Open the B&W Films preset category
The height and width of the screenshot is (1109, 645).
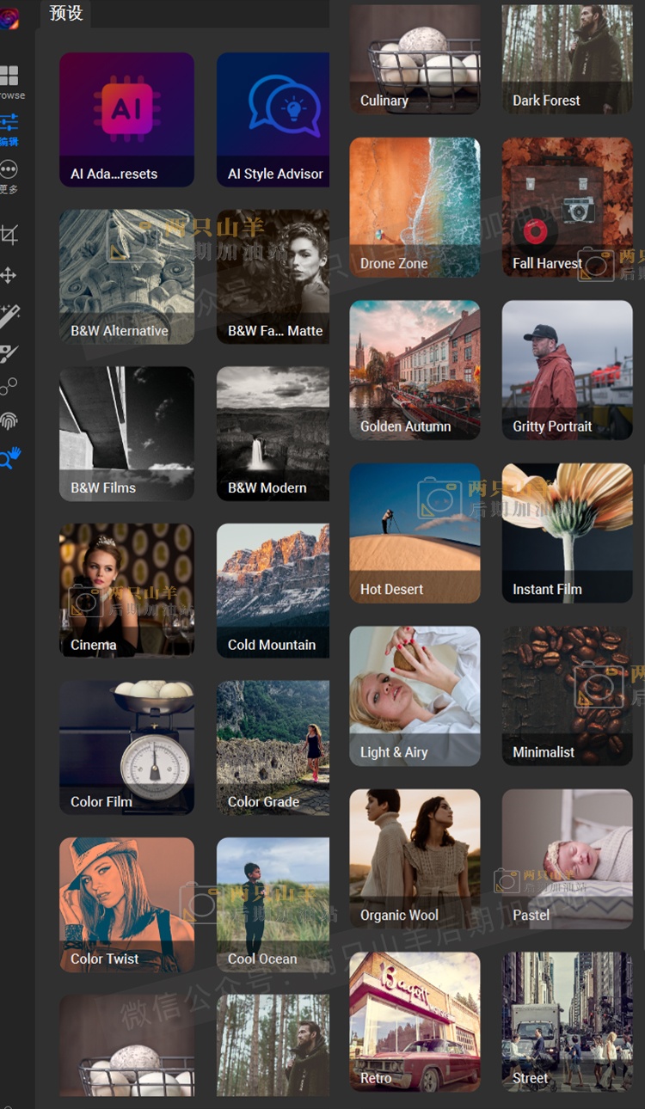coord(126,433)
